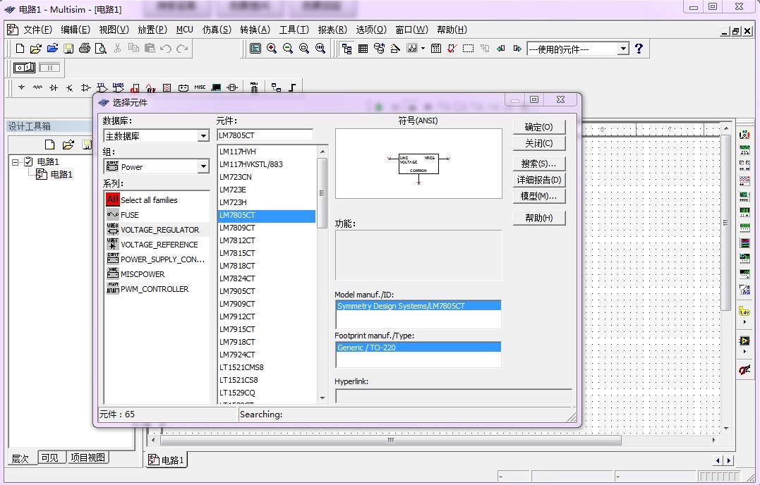Click the 帮助(H) button in dialog

point(539,219)
